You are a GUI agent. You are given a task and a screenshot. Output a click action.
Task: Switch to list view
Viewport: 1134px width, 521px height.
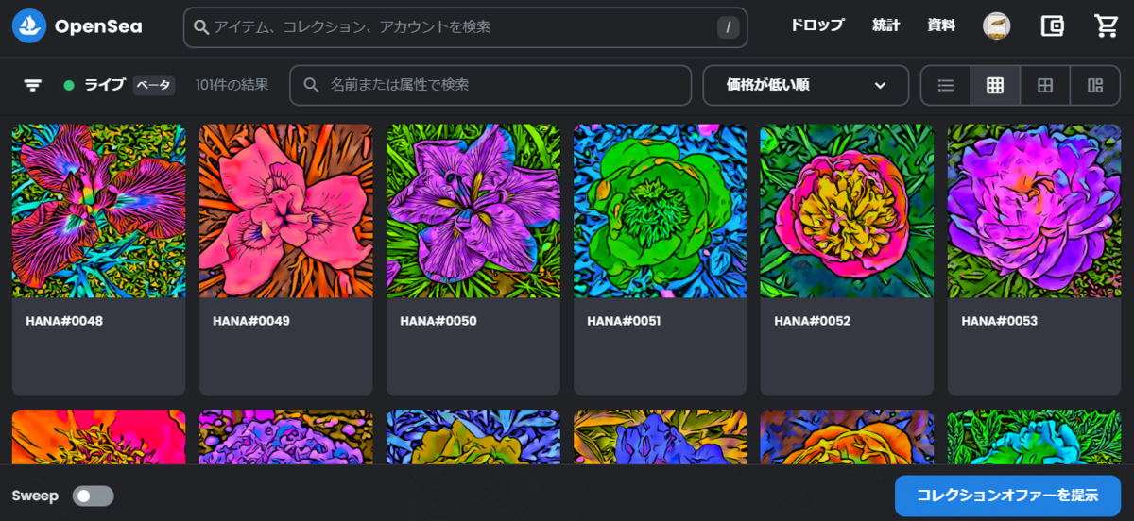[x=946, y=85]
